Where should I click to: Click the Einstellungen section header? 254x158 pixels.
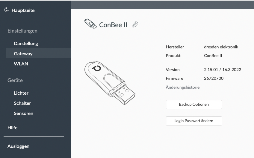tap(22, 31)
